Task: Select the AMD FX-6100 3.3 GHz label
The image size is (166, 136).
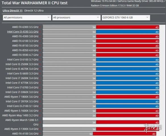Action: click(25, 41)
